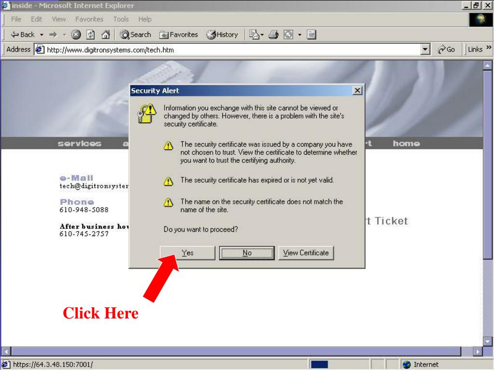Click Yes in the Security Alert
494x370 pixels.
point(188,253)
